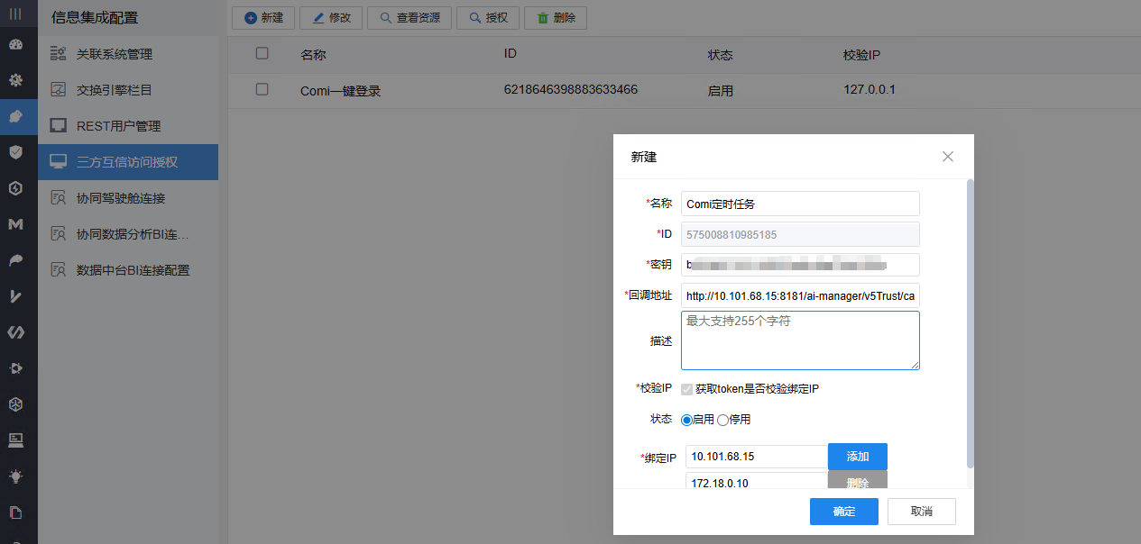
Task: Click the dashboard gauge icon in sidebar
Action: pyautogui.click(x=15, y=44)
